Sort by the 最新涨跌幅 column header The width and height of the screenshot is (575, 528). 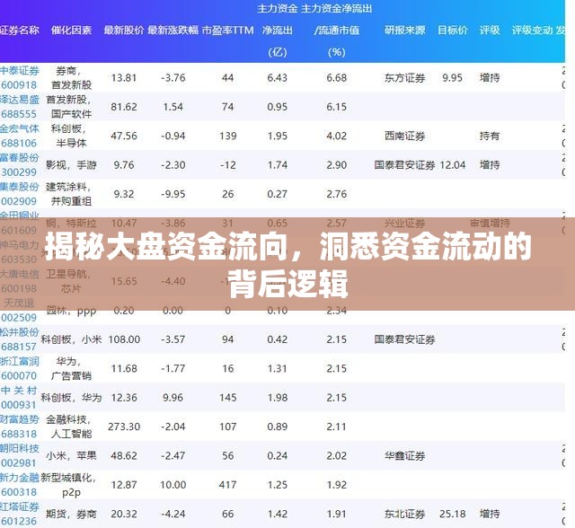click(x=172, y=30)
